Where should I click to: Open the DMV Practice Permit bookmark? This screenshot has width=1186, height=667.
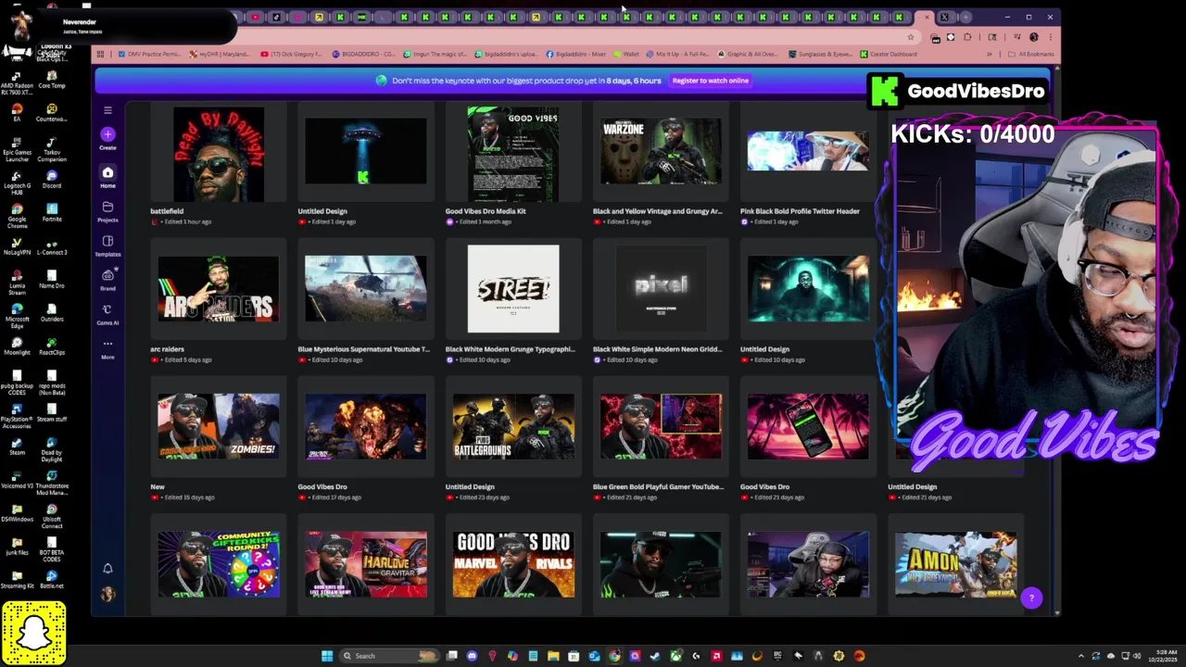148,54
